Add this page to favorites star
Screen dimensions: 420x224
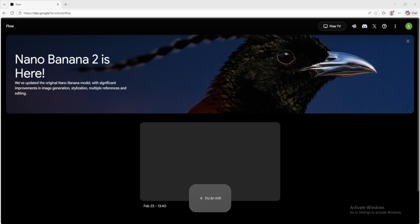[376, 13]
